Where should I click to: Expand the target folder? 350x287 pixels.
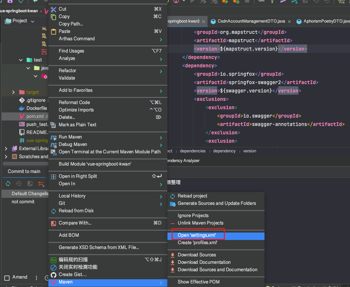coord(13,92)
